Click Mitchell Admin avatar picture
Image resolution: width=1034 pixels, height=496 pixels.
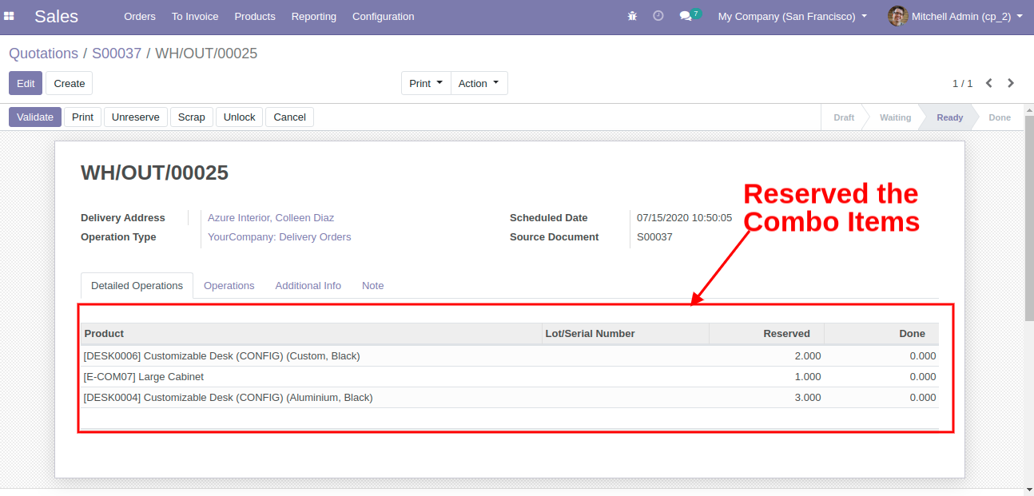[897, 16]
